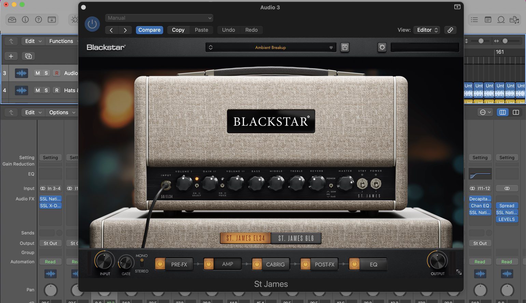Image resolution: width=526 pixels, height=303 pixels.
Task: Click the plugin save preset disk icon
Action: click(x=345, y=47)
